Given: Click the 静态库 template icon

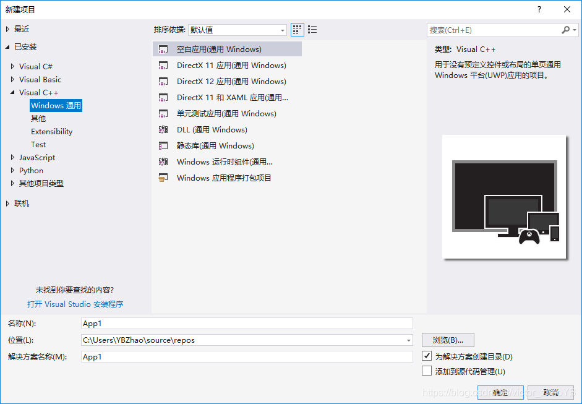Looking at the screenshot, I should [163, 146].
